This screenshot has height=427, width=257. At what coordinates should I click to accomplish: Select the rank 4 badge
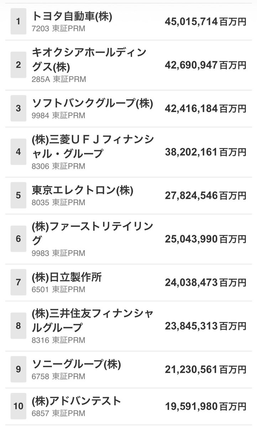click(19, 152)
